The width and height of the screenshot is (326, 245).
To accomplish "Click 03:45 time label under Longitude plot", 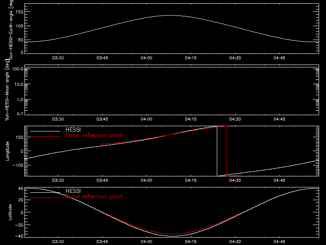I will coord(102,180).
